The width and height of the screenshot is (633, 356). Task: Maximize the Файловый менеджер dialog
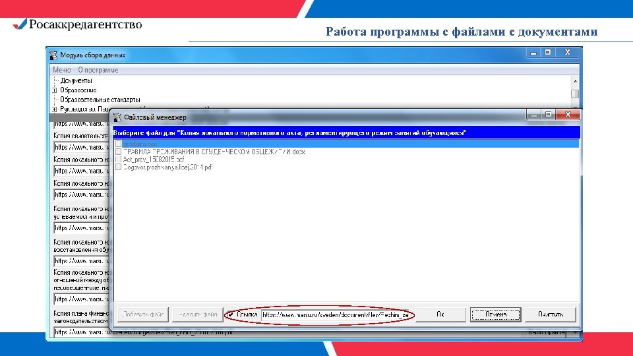pyautogui.click(x=548, y=115)
